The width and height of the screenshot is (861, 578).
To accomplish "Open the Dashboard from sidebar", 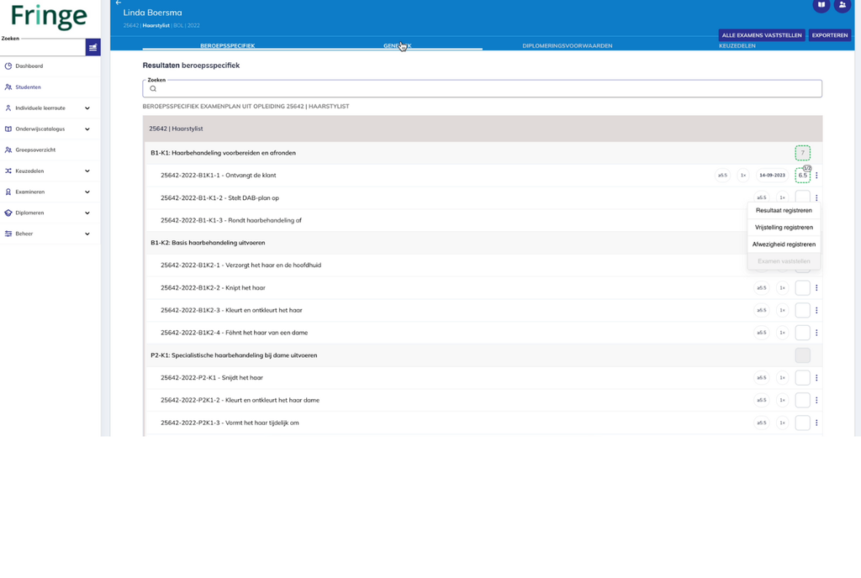I will click(29, 66).
